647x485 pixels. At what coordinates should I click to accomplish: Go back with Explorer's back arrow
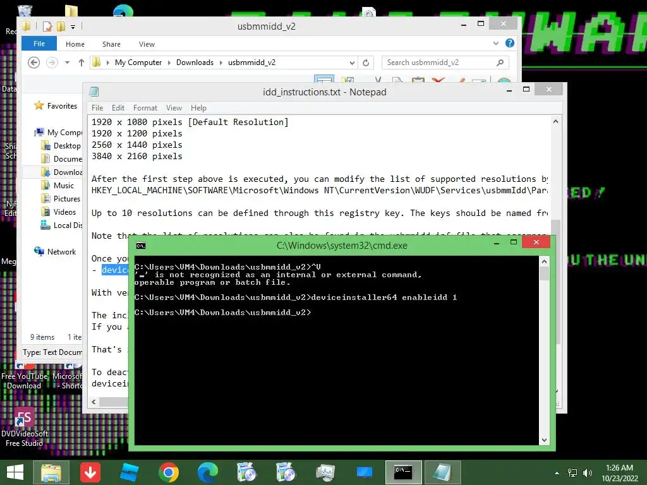tap(34, 63)
